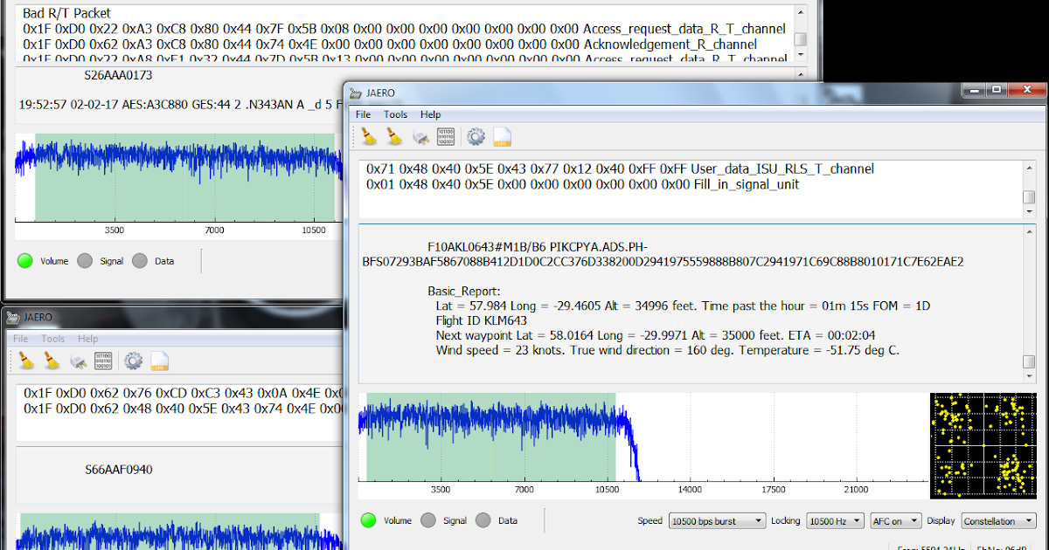The width and height of the screenshot is (1049, 550).
Task: Switch the Display dropdown from Constellation
Action: coord(998,520)
